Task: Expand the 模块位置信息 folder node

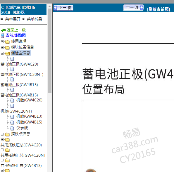Action: point(2,48)
